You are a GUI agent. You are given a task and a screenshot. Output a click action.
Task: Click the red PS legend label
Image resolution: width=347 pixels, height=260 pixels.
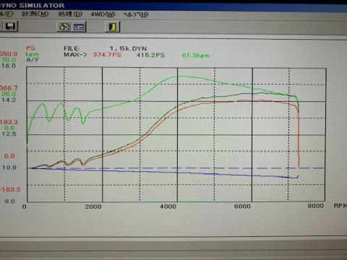(x=30, y=48)
